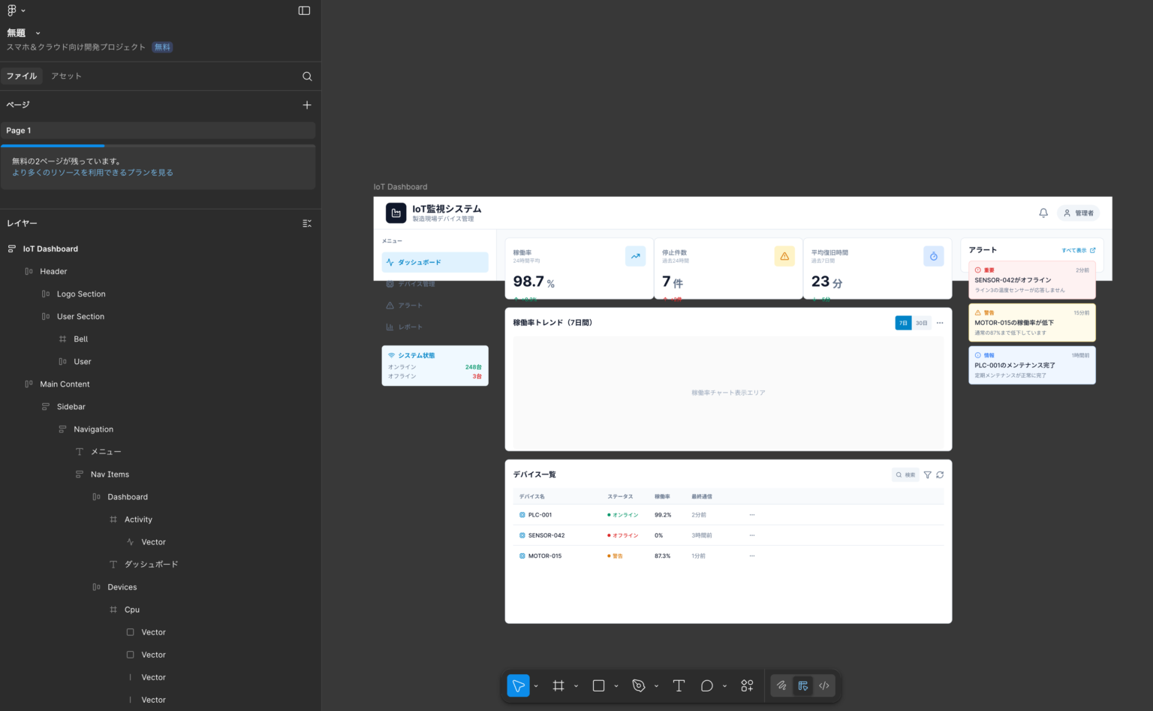The image size is (1153, 711).
Task: Select the Pen tool
Action: pyautogui.click(x=639, y=685)
